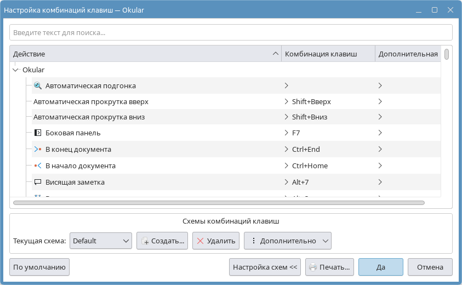Hide schemes with Настройка схем << button
Image resolution: width=462 pixels, height=285 pixels.
pyautogui.click(x=265, y=267)
